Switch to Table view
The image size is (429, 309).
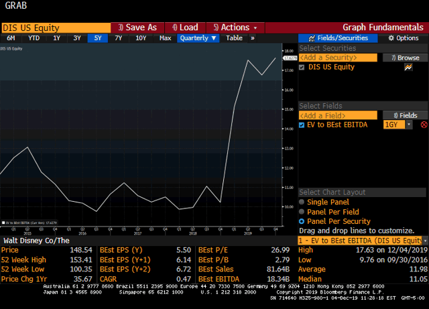[x=234, y=38]
